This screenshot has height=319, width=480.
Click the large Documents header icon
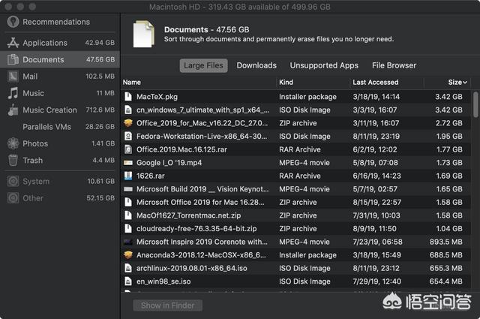click(143, 34)
